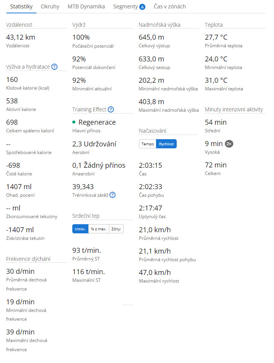The width and height of the screenshot is (274, 363).
Task: Select t/min. heart rate view
Action: tap(80, 229)
